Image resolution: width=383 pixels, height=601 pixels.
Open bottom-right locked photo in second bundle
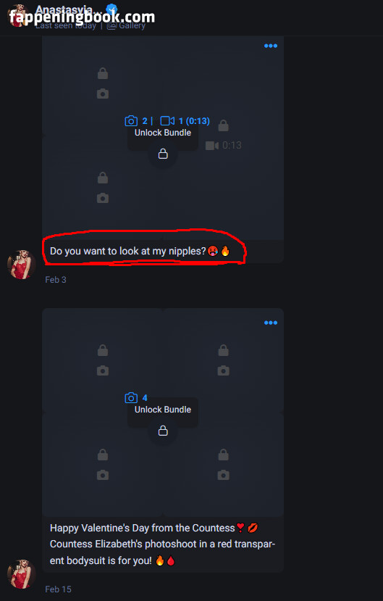[224, 465]
